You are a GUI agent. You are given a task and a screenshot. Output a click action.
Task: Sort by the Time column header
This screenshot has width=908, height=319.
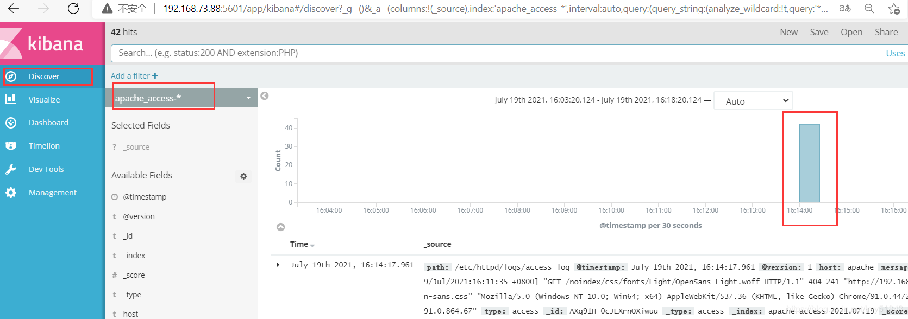(302, 244)
